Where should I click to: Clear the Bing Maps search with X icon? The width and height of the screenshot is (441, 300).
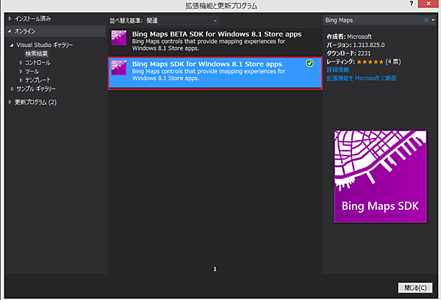[x=426, y=20]
